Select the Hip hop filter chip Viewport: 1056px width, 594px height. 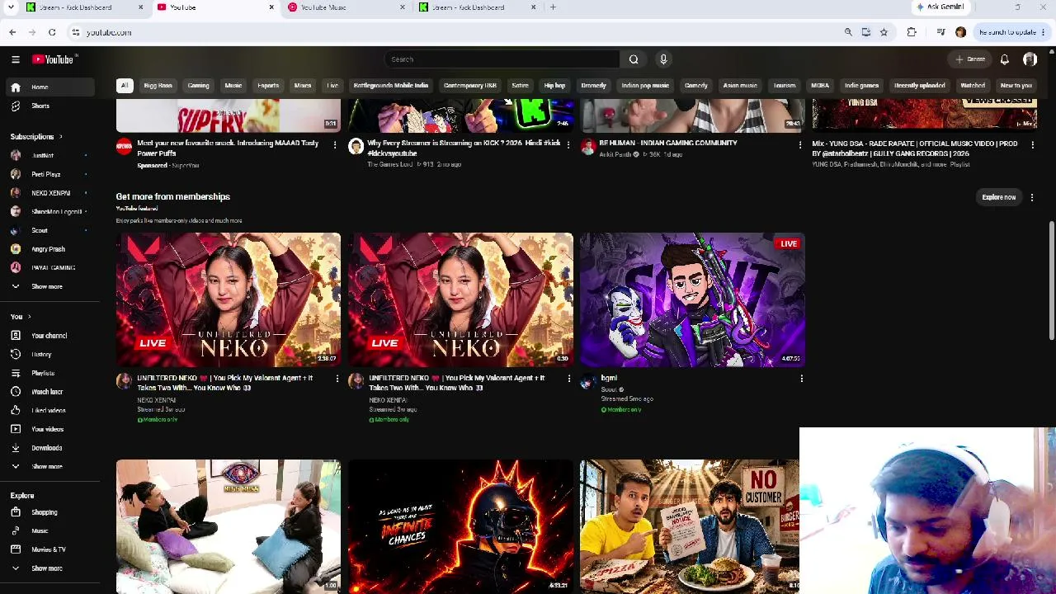554,86
